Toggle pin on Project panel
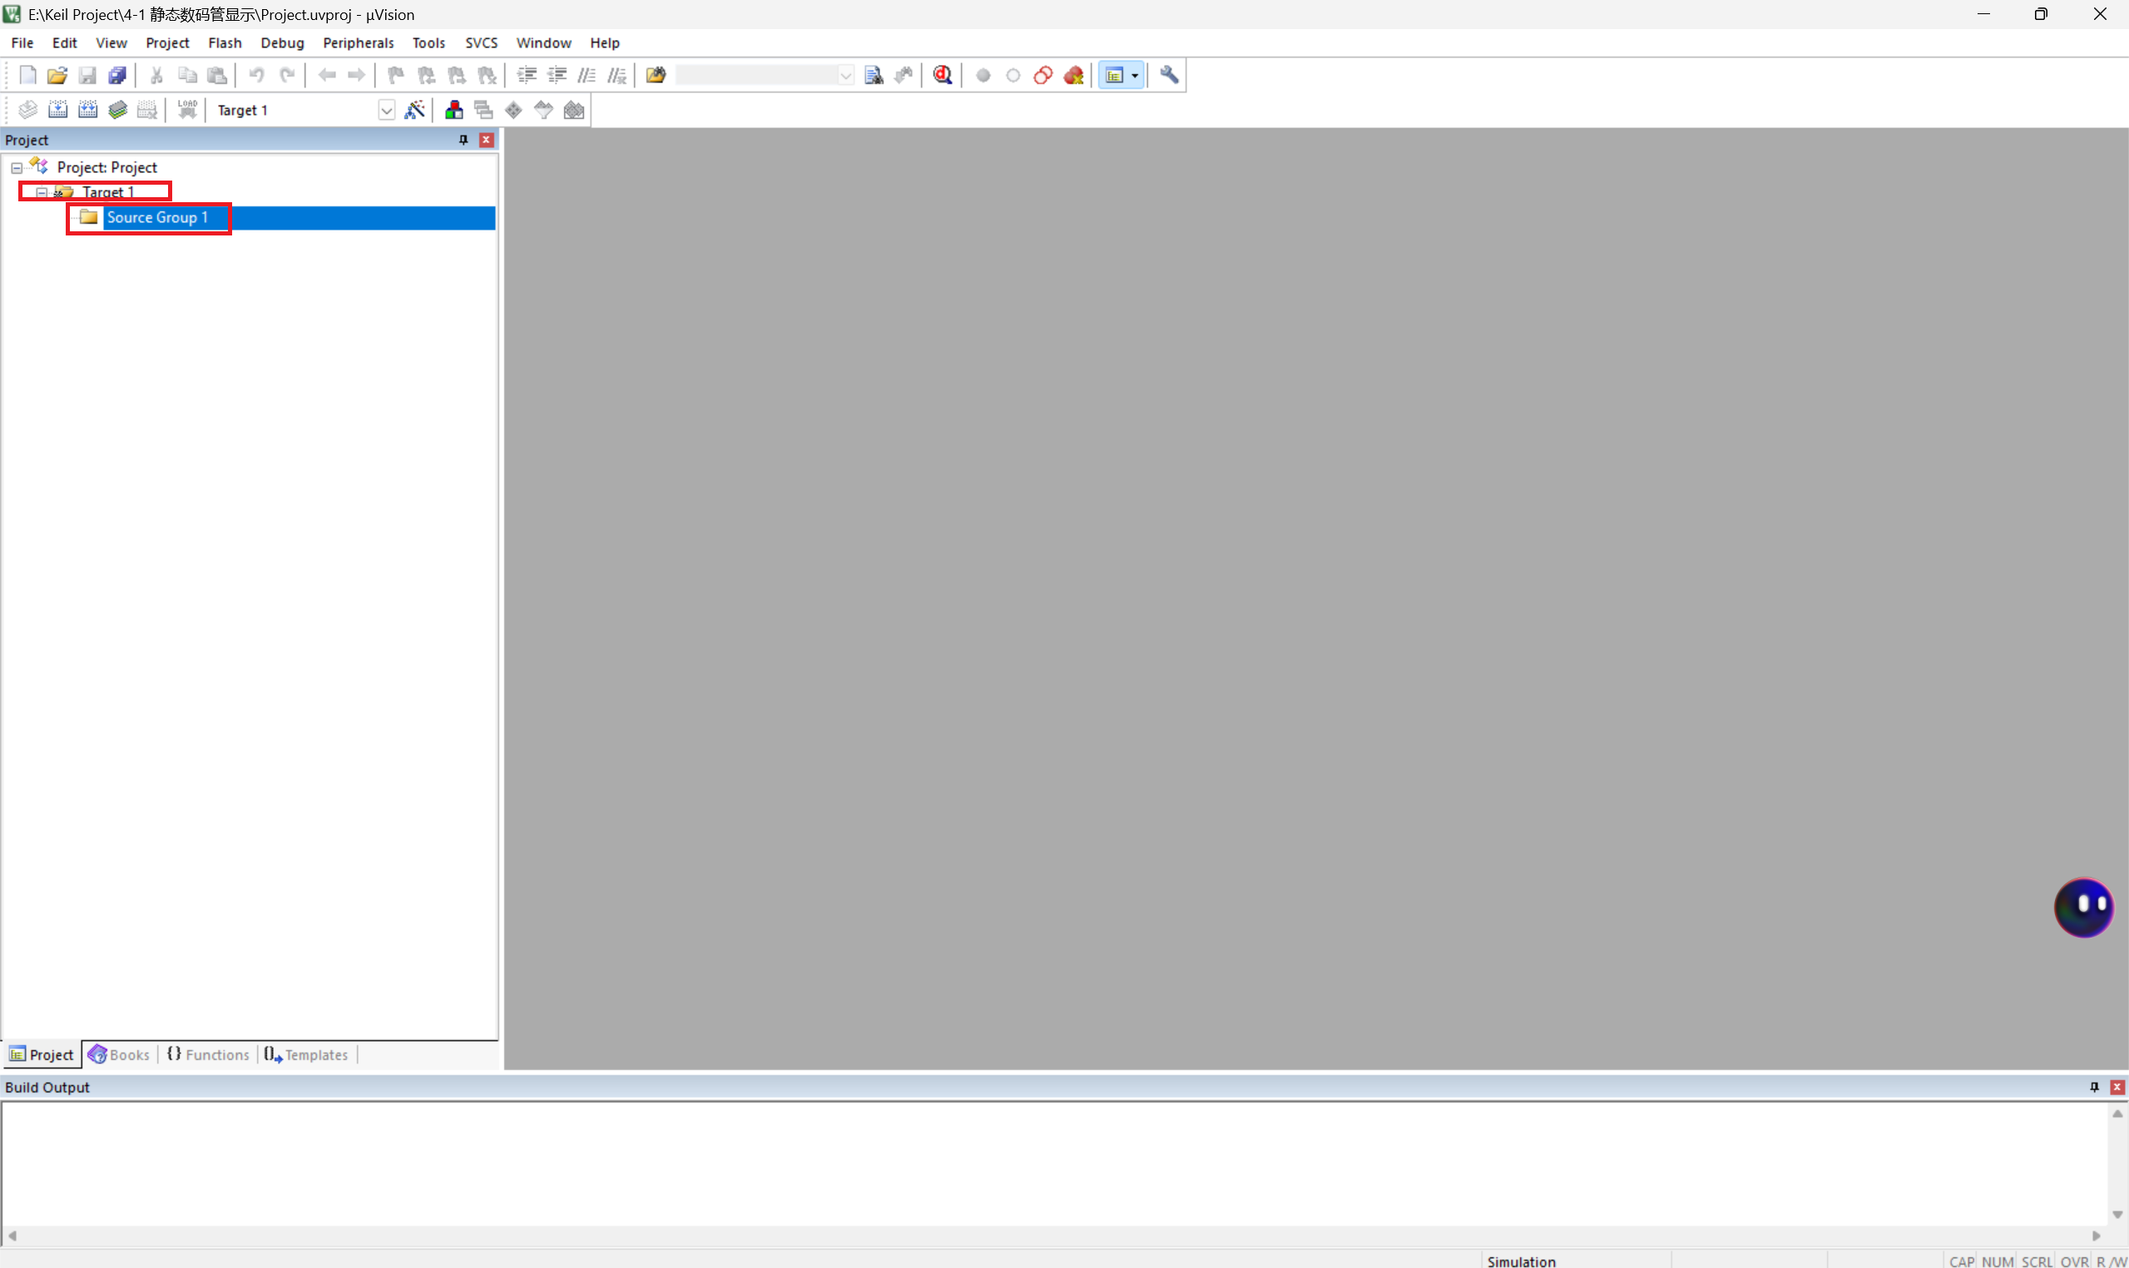Screen dimensions: 2129x1268 coord(464,140)
